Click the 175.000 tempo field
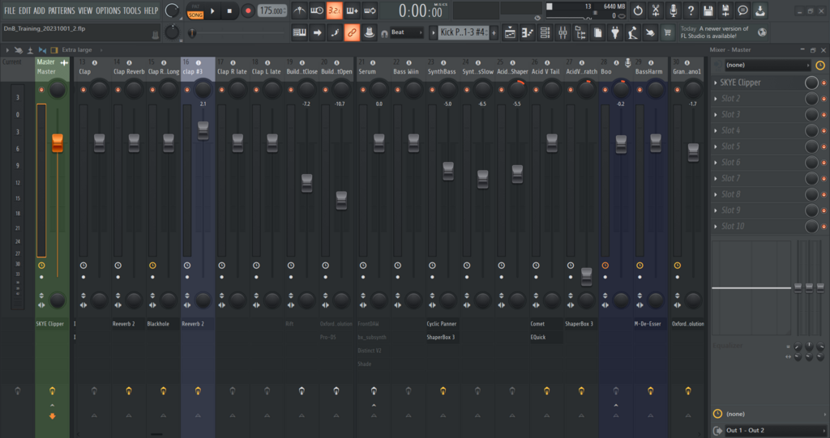Viewport: 830px width, 438px height. coord(272,11)
